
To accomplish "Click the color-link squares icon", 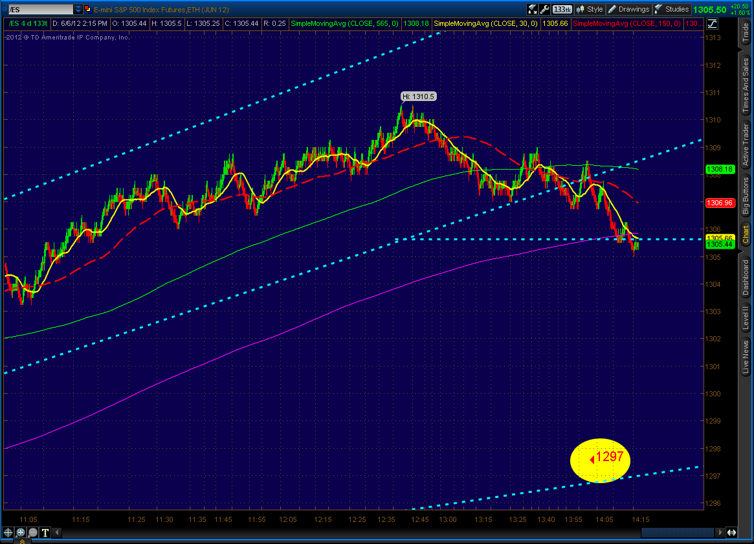I will 88,9.
